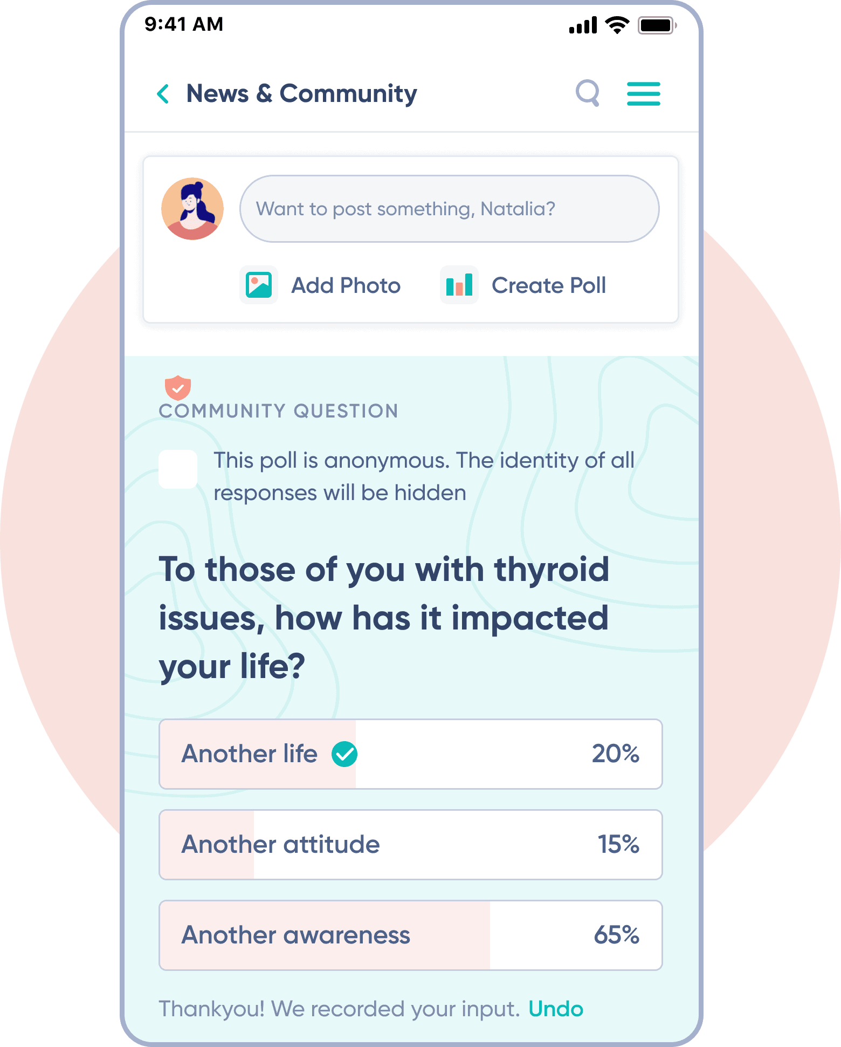Tap the Wi-Fi indicator in status bar
Screen dimensions: 841x1047
[617, 25]
